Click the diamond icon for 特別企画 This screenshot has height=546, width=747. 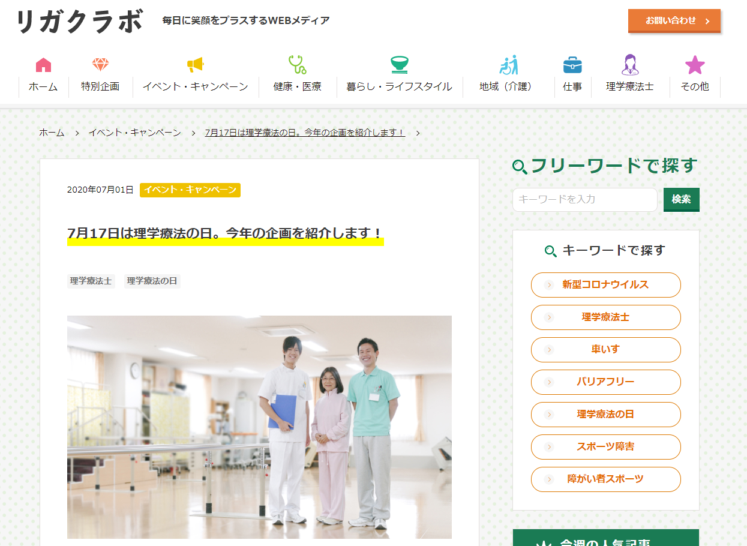point(100,65)
